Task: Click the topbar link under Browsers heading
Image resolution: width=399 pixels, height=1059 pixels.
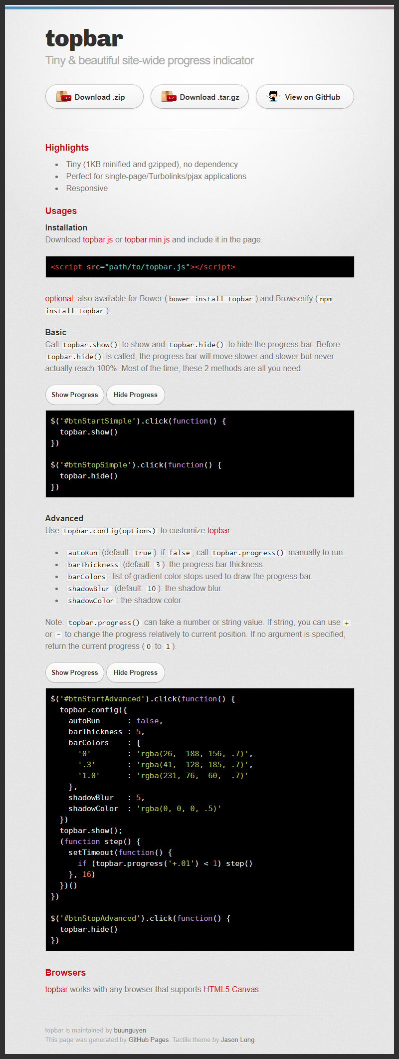Action: click(x=56, y=989)
